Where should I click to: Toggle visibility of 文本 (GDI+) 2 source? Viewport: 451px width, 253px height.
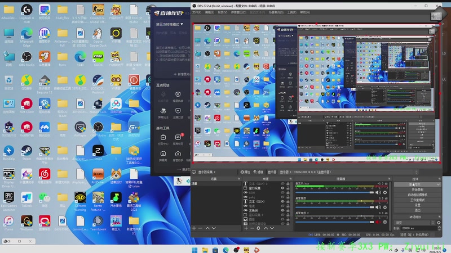click(282, 184)
